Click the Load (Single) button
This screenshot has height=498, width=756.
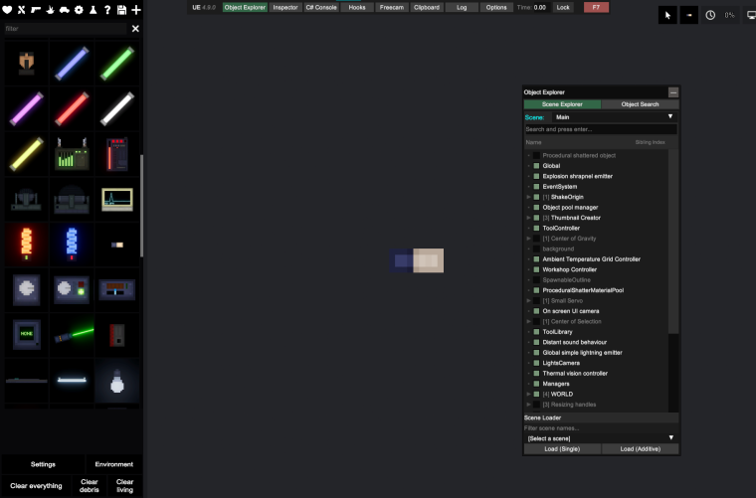tap(562, 449)
